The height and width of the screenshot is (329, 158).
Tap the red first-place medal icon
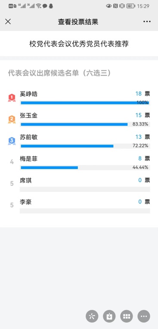pyautogui.click(x=12, y=98)
